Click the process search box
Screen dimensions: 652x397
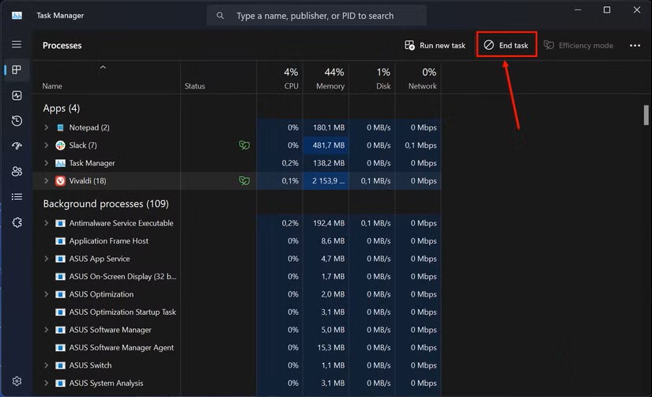[x=316, y=16]
